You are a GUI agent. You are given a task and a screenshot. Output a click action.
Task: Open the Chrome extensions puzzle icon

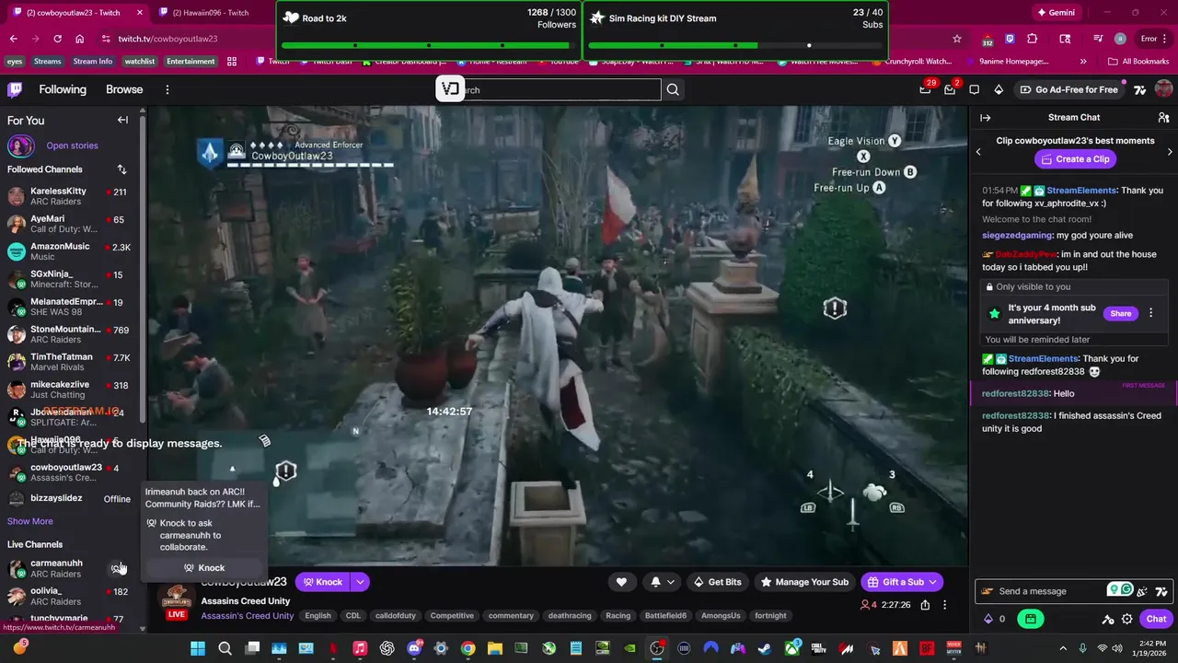click(1032, 39)
